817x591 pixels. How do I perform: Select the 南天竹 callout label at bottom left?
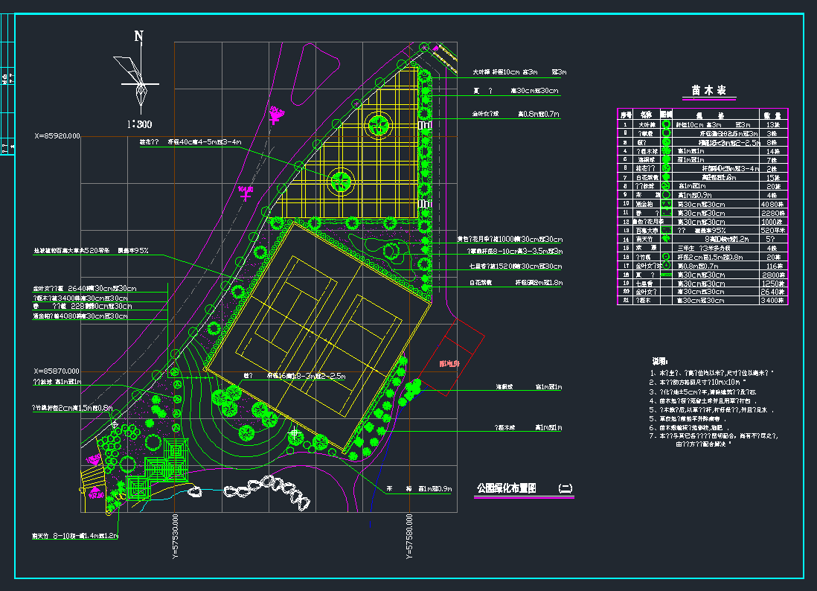point(44,535)
